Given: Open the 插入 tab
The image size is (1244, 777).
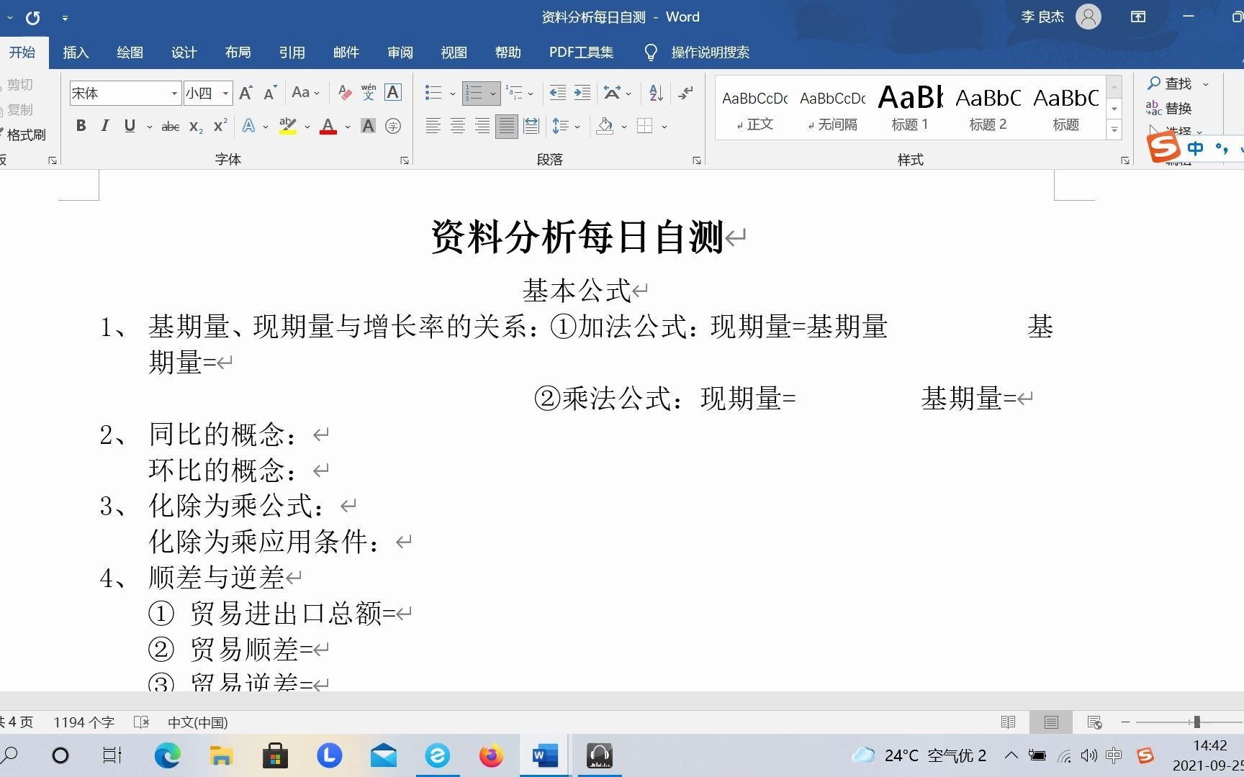Looking at the screenshot, I should pyautogui.click(x=76, y=53).
